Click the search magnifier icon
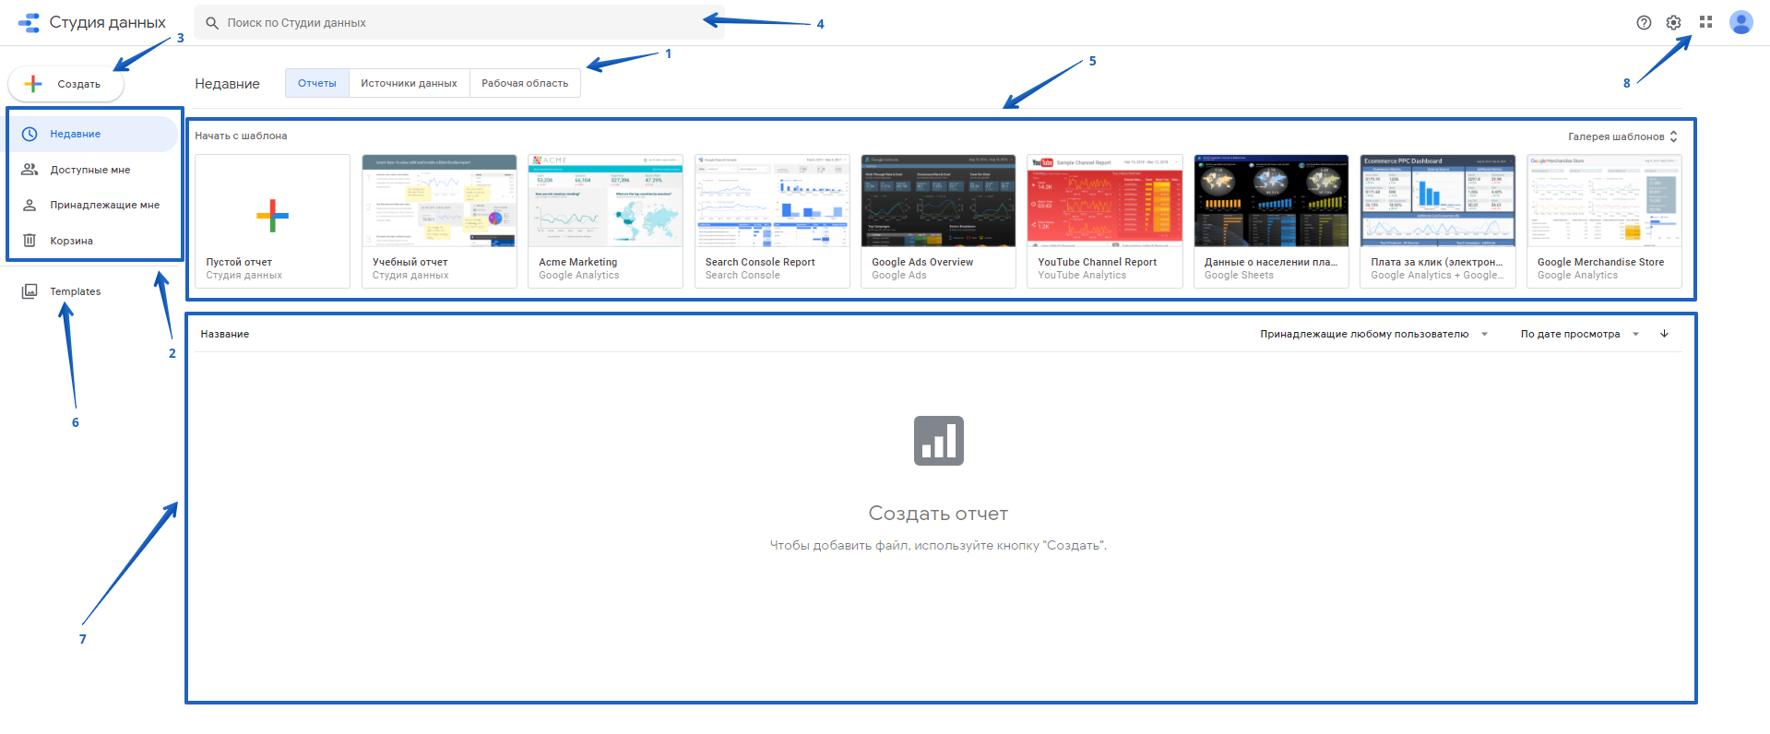The width and height of the screenshot is (1770, 734). coord(212,23)
